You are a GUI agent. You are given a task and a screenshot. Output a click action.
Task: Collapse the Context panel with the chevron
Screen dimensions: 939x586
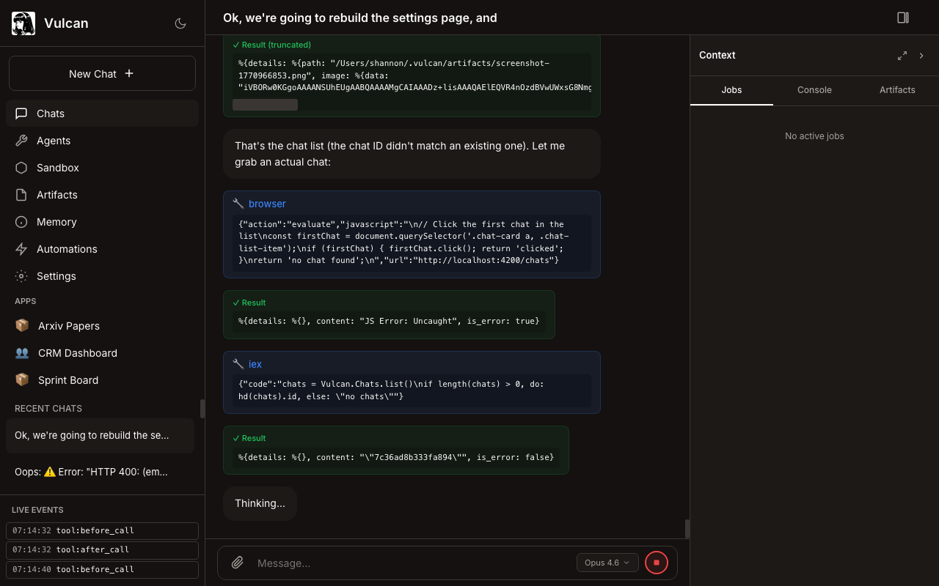point(921,56)
